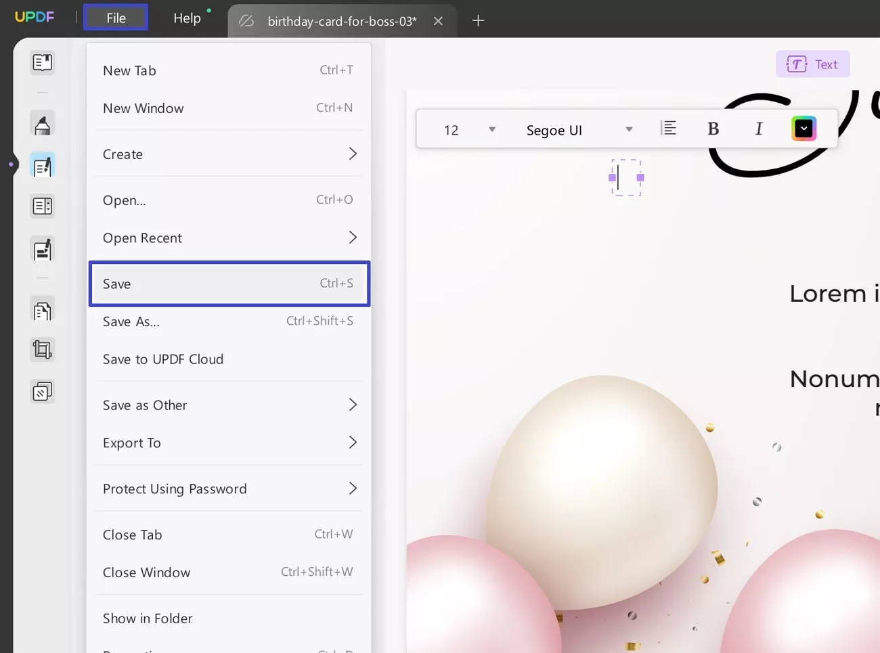The image size is (880, 653).
Task: Open the text color picker swatch
Action: click(804, 129)
